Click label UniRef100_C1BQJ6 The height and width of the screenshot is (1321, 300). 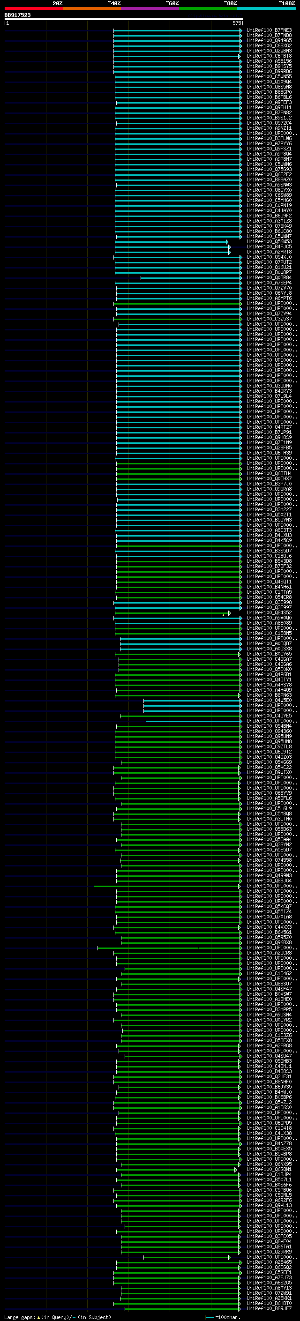(x=269, y=556)
